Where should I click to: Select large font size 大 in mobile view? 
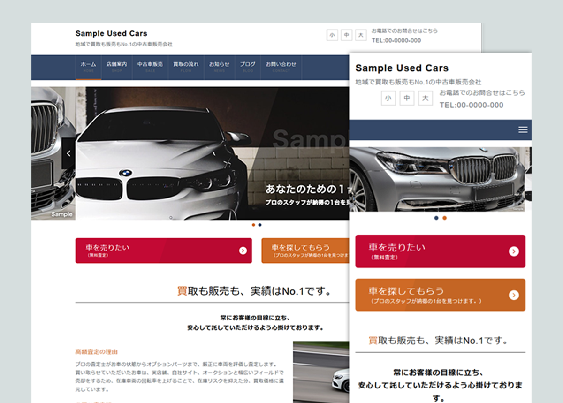click(426, 99)
